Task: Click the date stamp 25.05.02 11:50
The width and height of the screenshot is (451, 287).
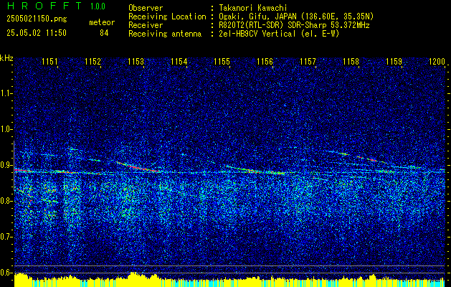Action: pyautogui.click(x=37, y=33)
